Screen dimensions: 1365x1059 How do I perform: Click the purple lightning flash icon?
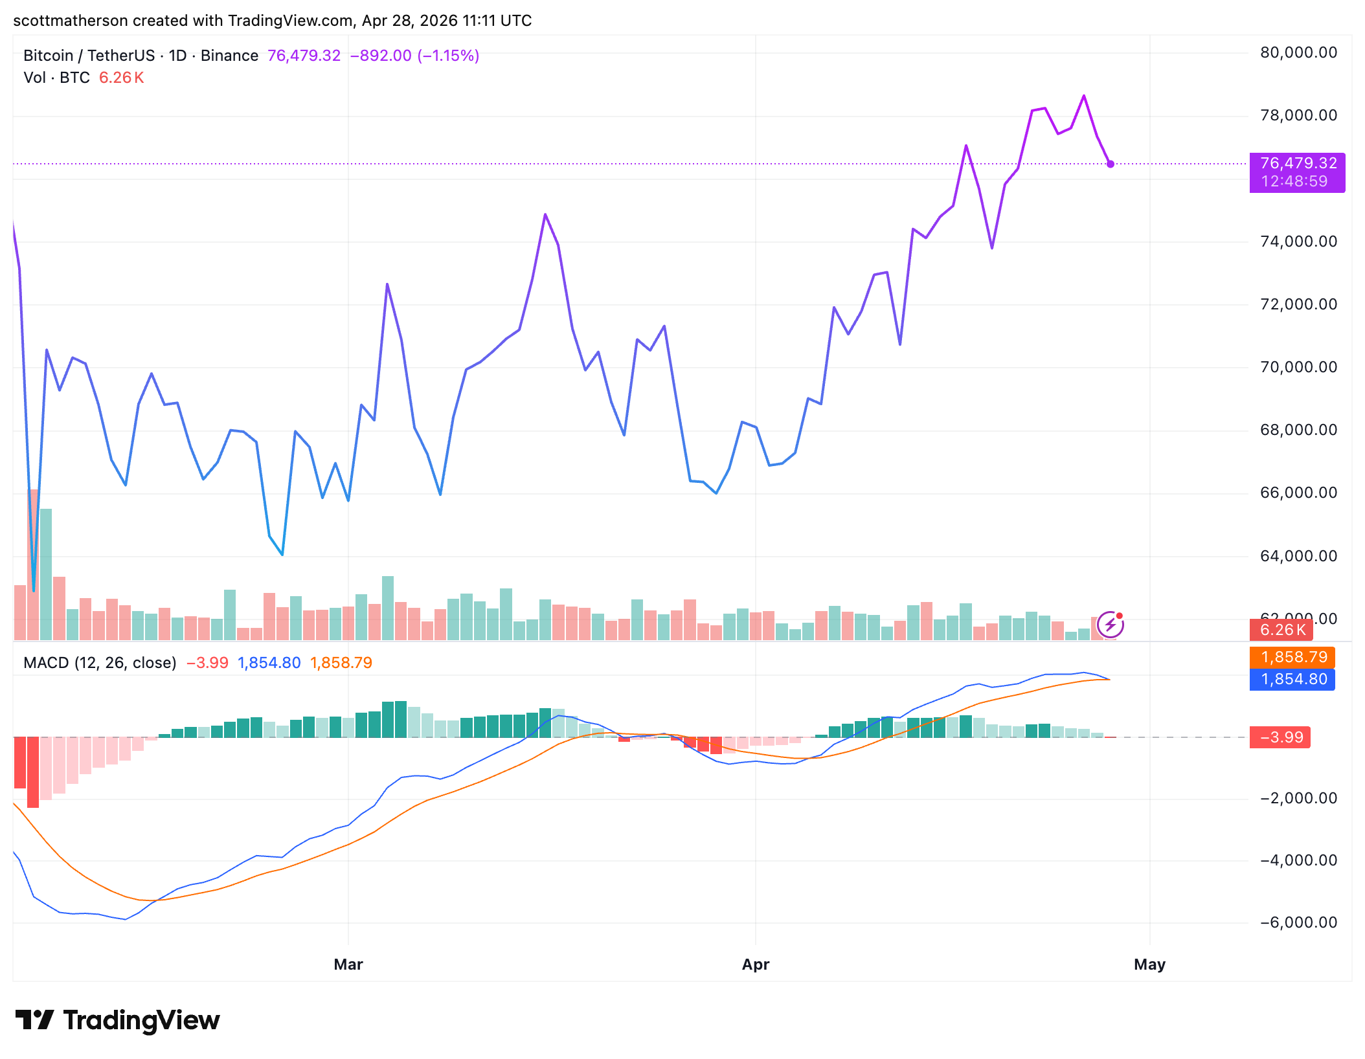point(1110,625)
